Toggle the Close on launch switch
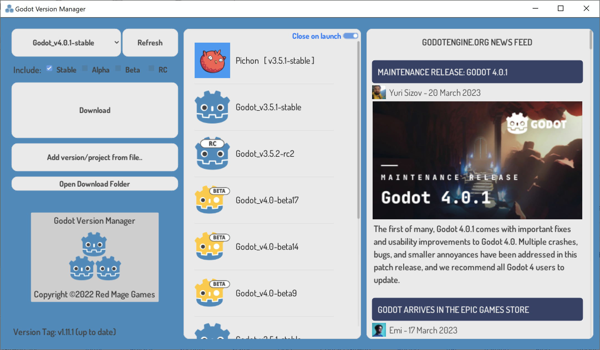Screen dimensions: 600x350 (x=350, y=36)
